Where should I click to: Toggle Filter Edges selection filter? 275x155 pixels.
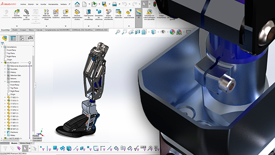(49, 148)
